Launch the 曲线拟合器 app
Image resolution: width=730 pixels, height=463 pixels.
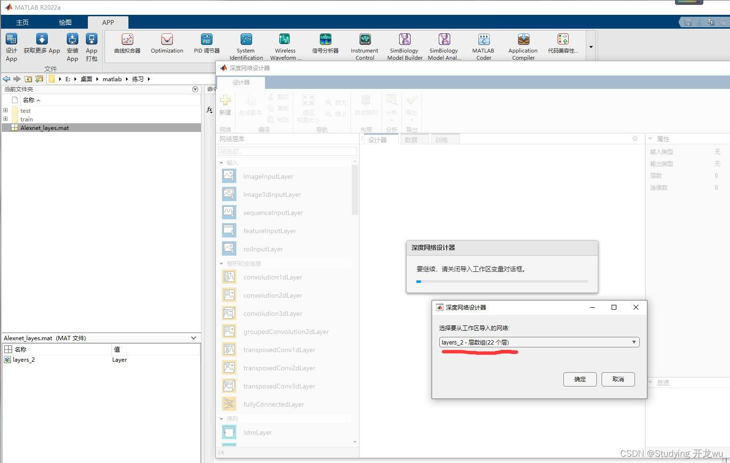point(127,43)
